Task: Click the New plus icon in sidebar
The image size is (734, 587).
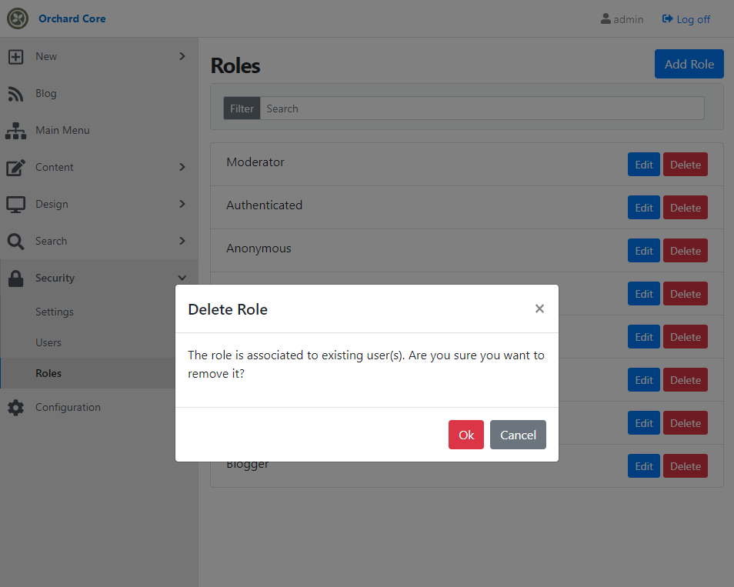Action: click(x=15, y=57)
